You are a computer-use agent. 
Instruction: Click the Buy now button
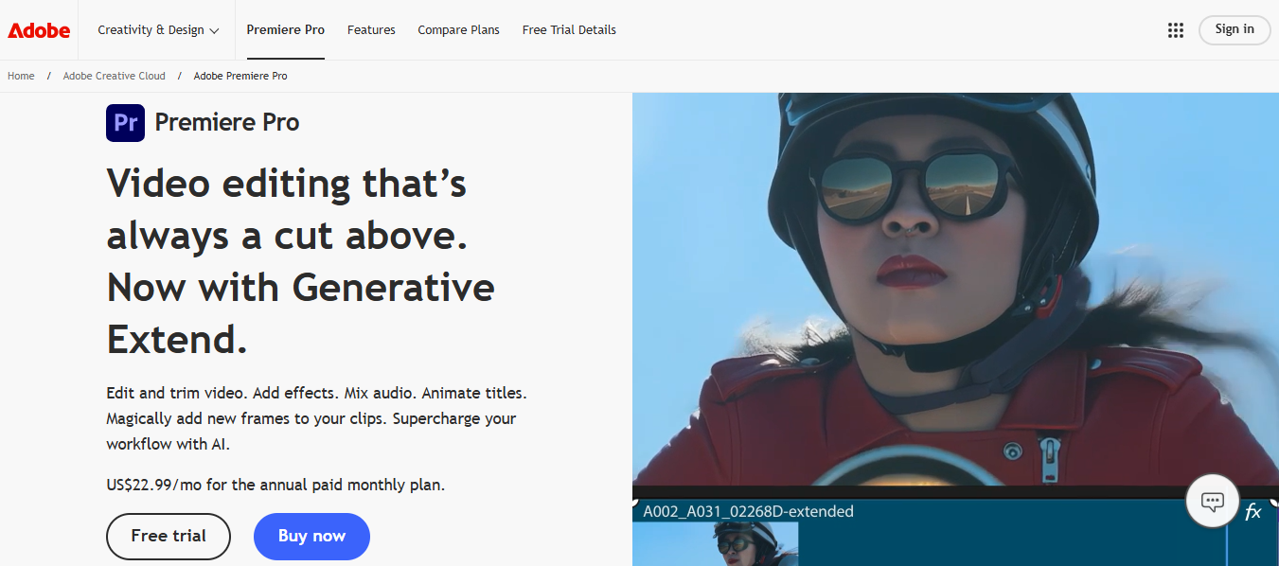tap(311, 536)
